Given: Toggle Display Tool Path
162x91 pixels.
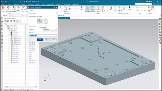Looking at the screenshot, I should 87,9.
